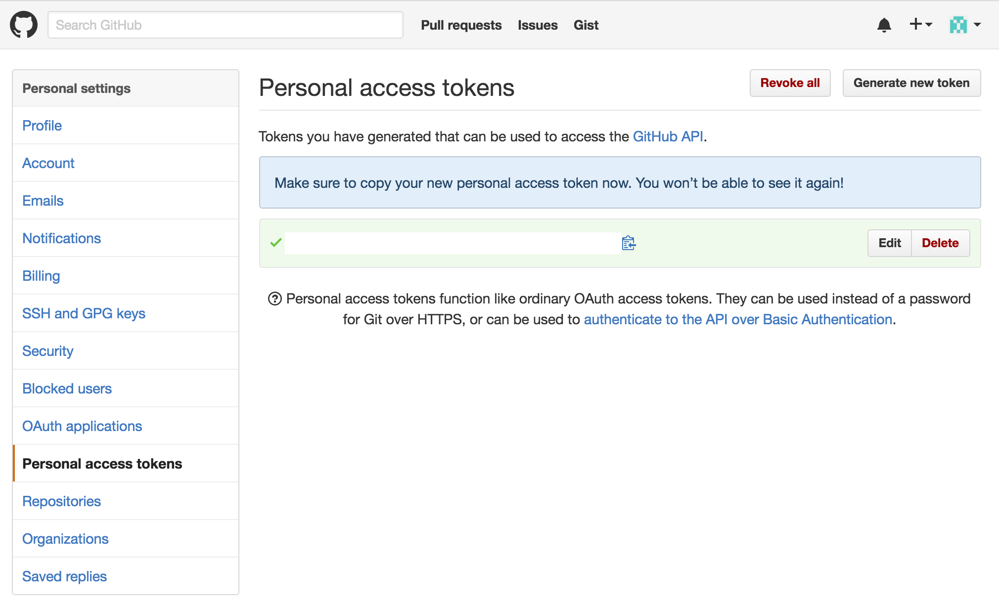Click Generate new token button
The height and width of the screenshot is (608, 999).
(x=911, y=83)
